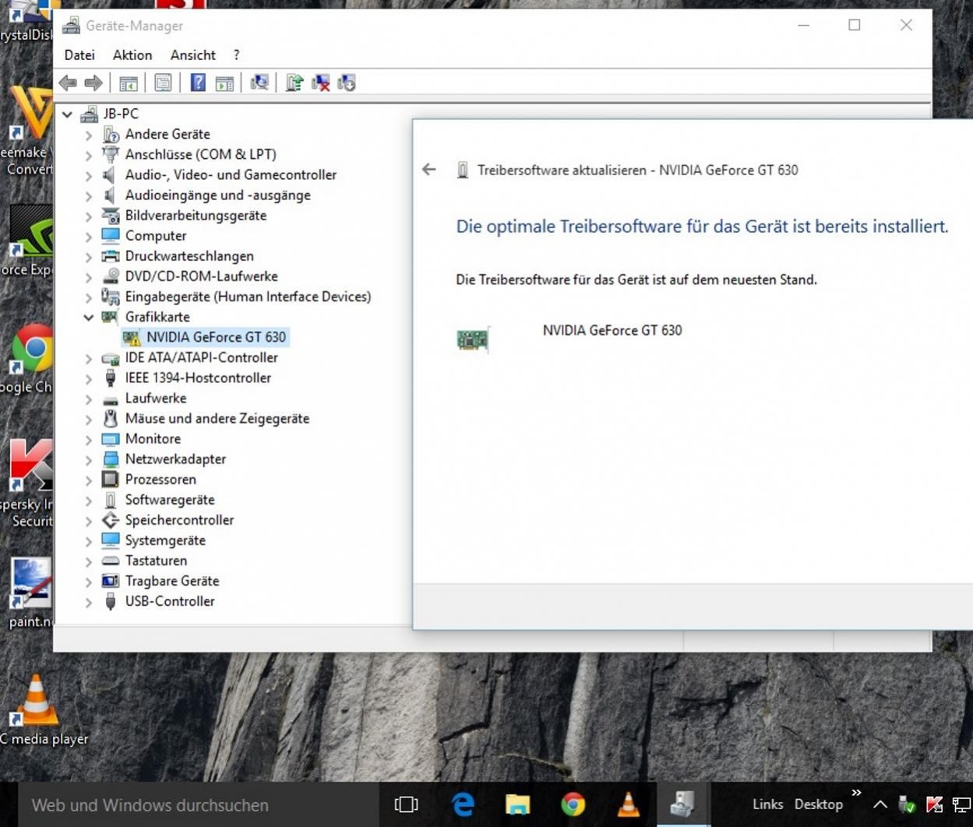Screen dimensions: 973x827
Task: Click the Kaspersky tray icon
Action: pos(934,805)
